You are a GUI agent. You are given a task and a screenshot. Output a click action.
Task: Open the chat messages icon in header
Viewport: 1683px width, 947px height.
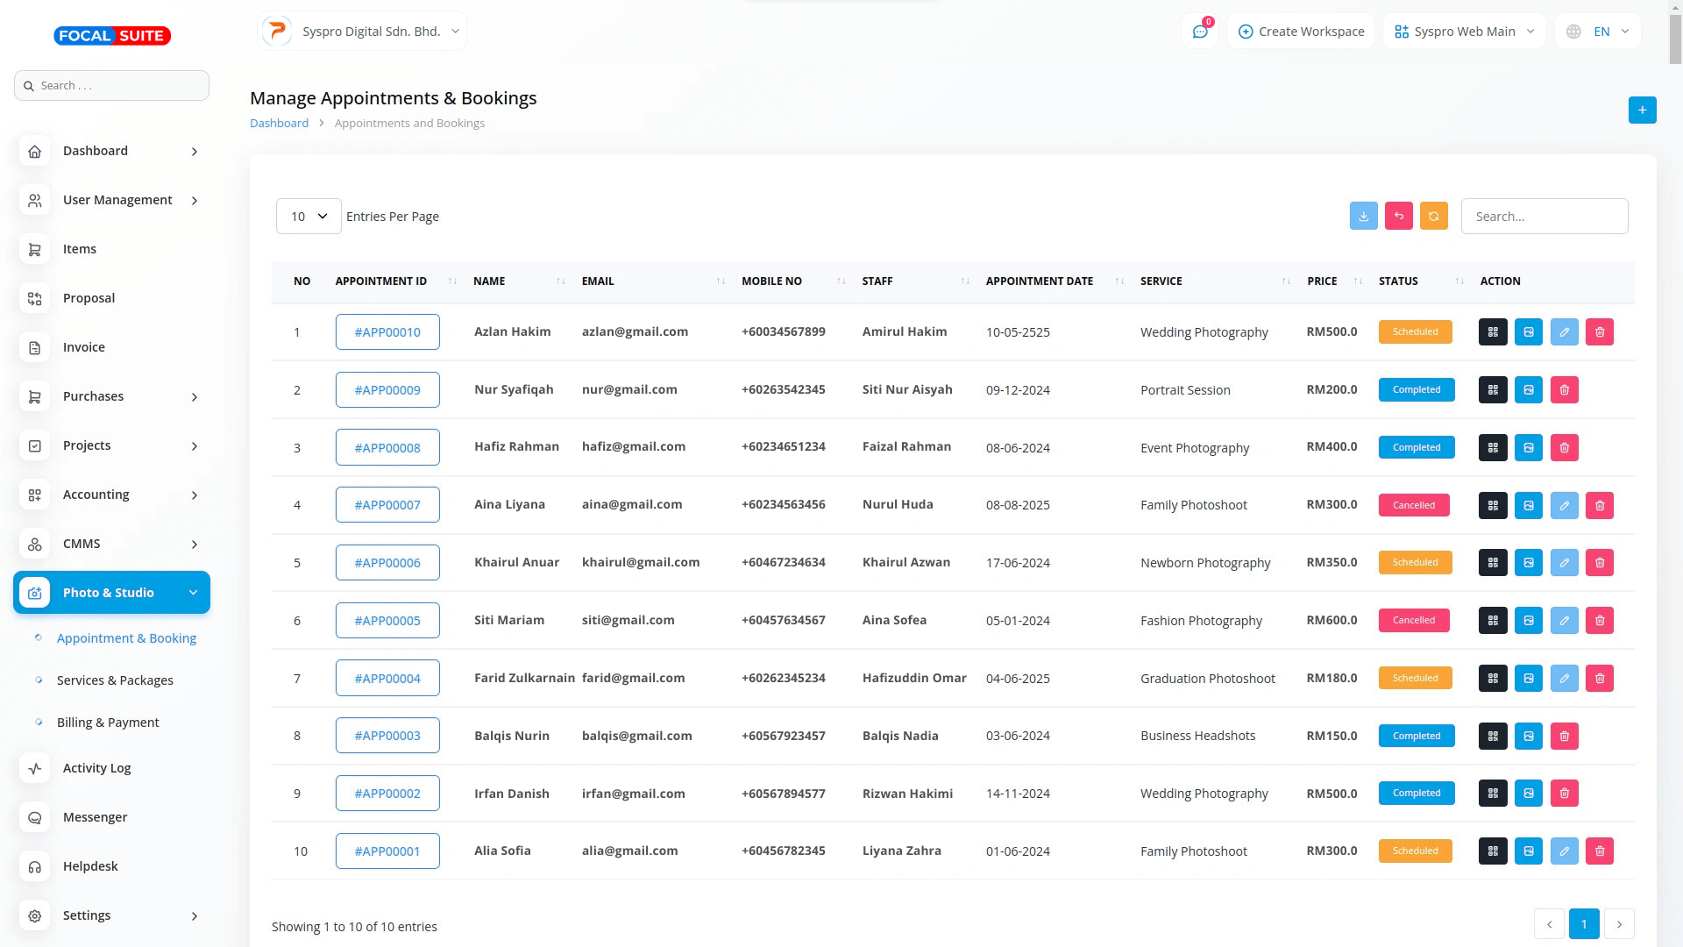point(1200,32)
